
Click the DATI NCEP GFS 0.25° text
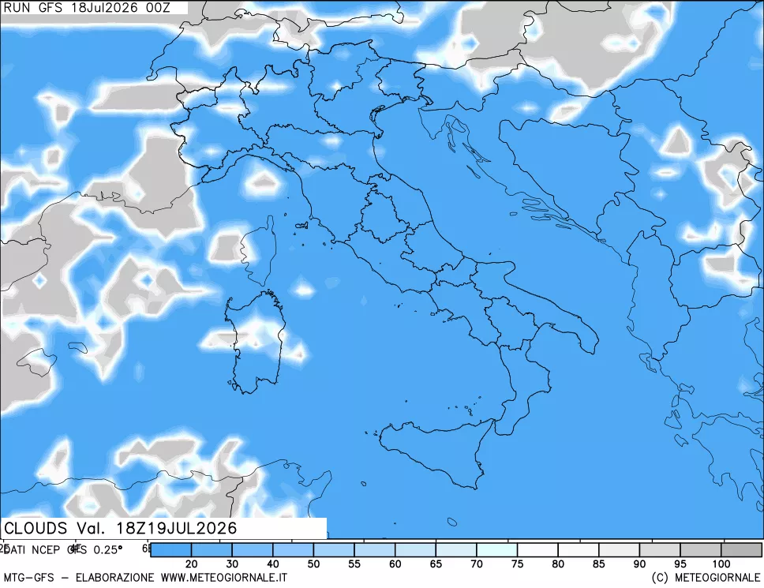click(x=63, y=549)
